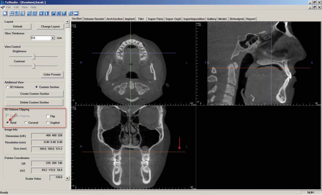Click the Change Layout button

click(x=50, y=27)
